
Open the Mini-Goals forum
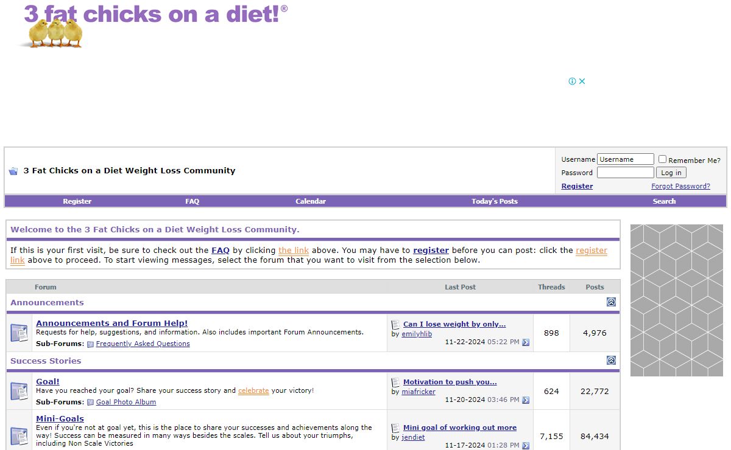point(60,419)
